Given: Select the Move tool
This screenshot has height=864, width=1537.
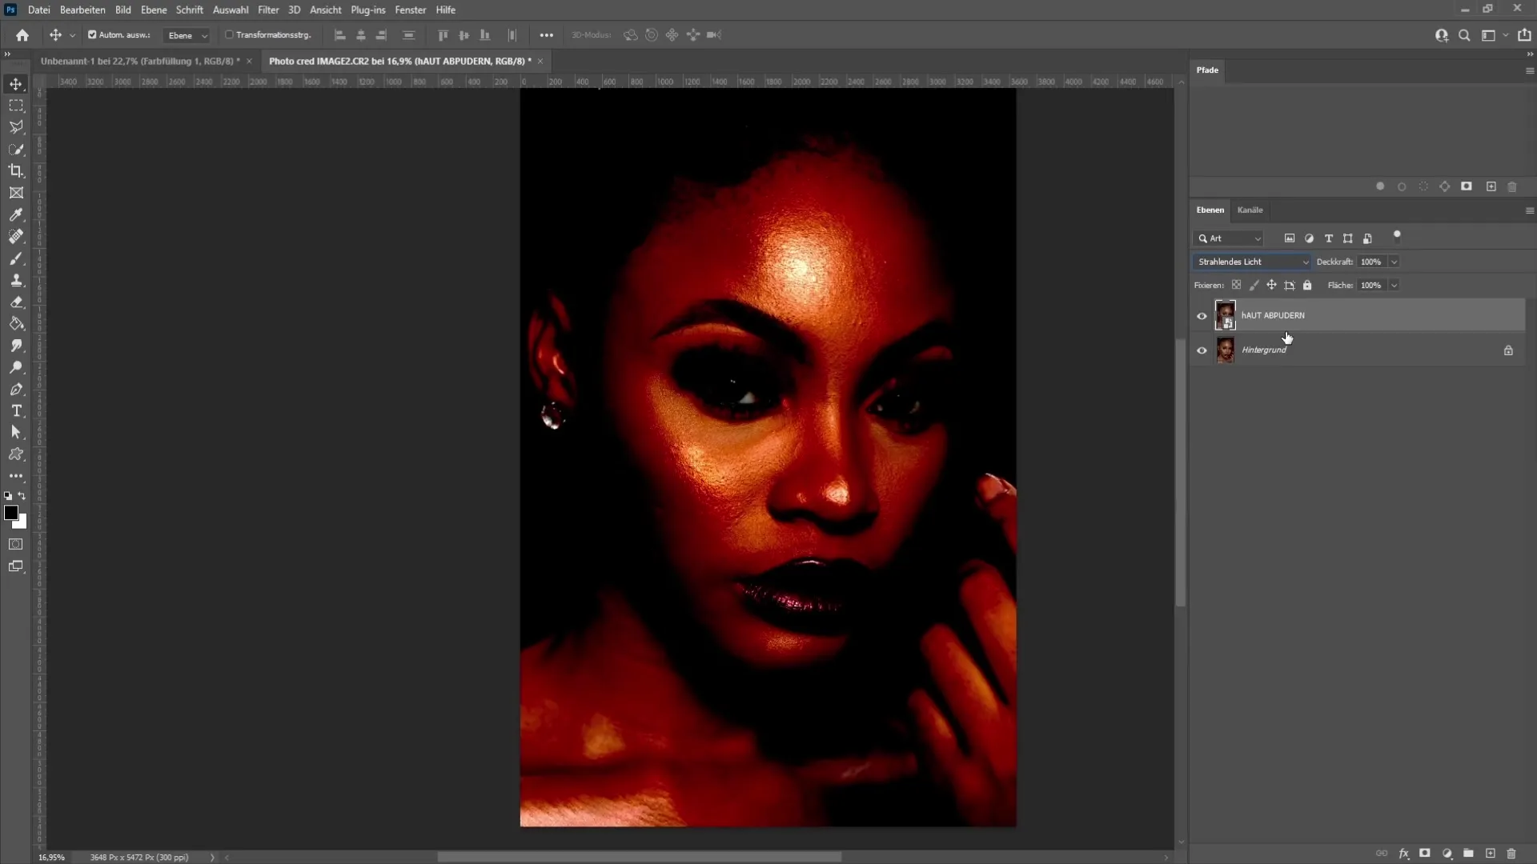Looking at the screenshot, I should point(16,84).
